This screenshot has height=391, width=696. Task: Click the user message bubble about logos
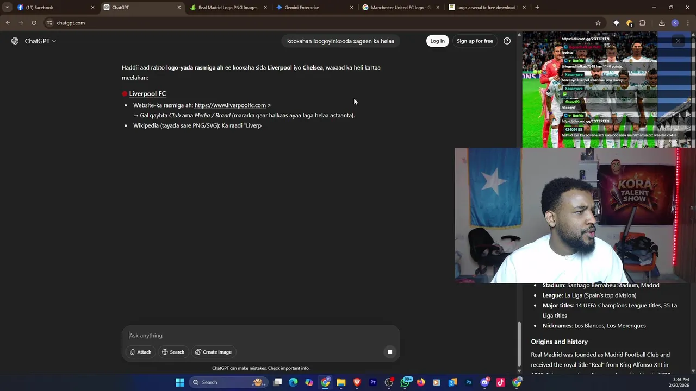341,41
